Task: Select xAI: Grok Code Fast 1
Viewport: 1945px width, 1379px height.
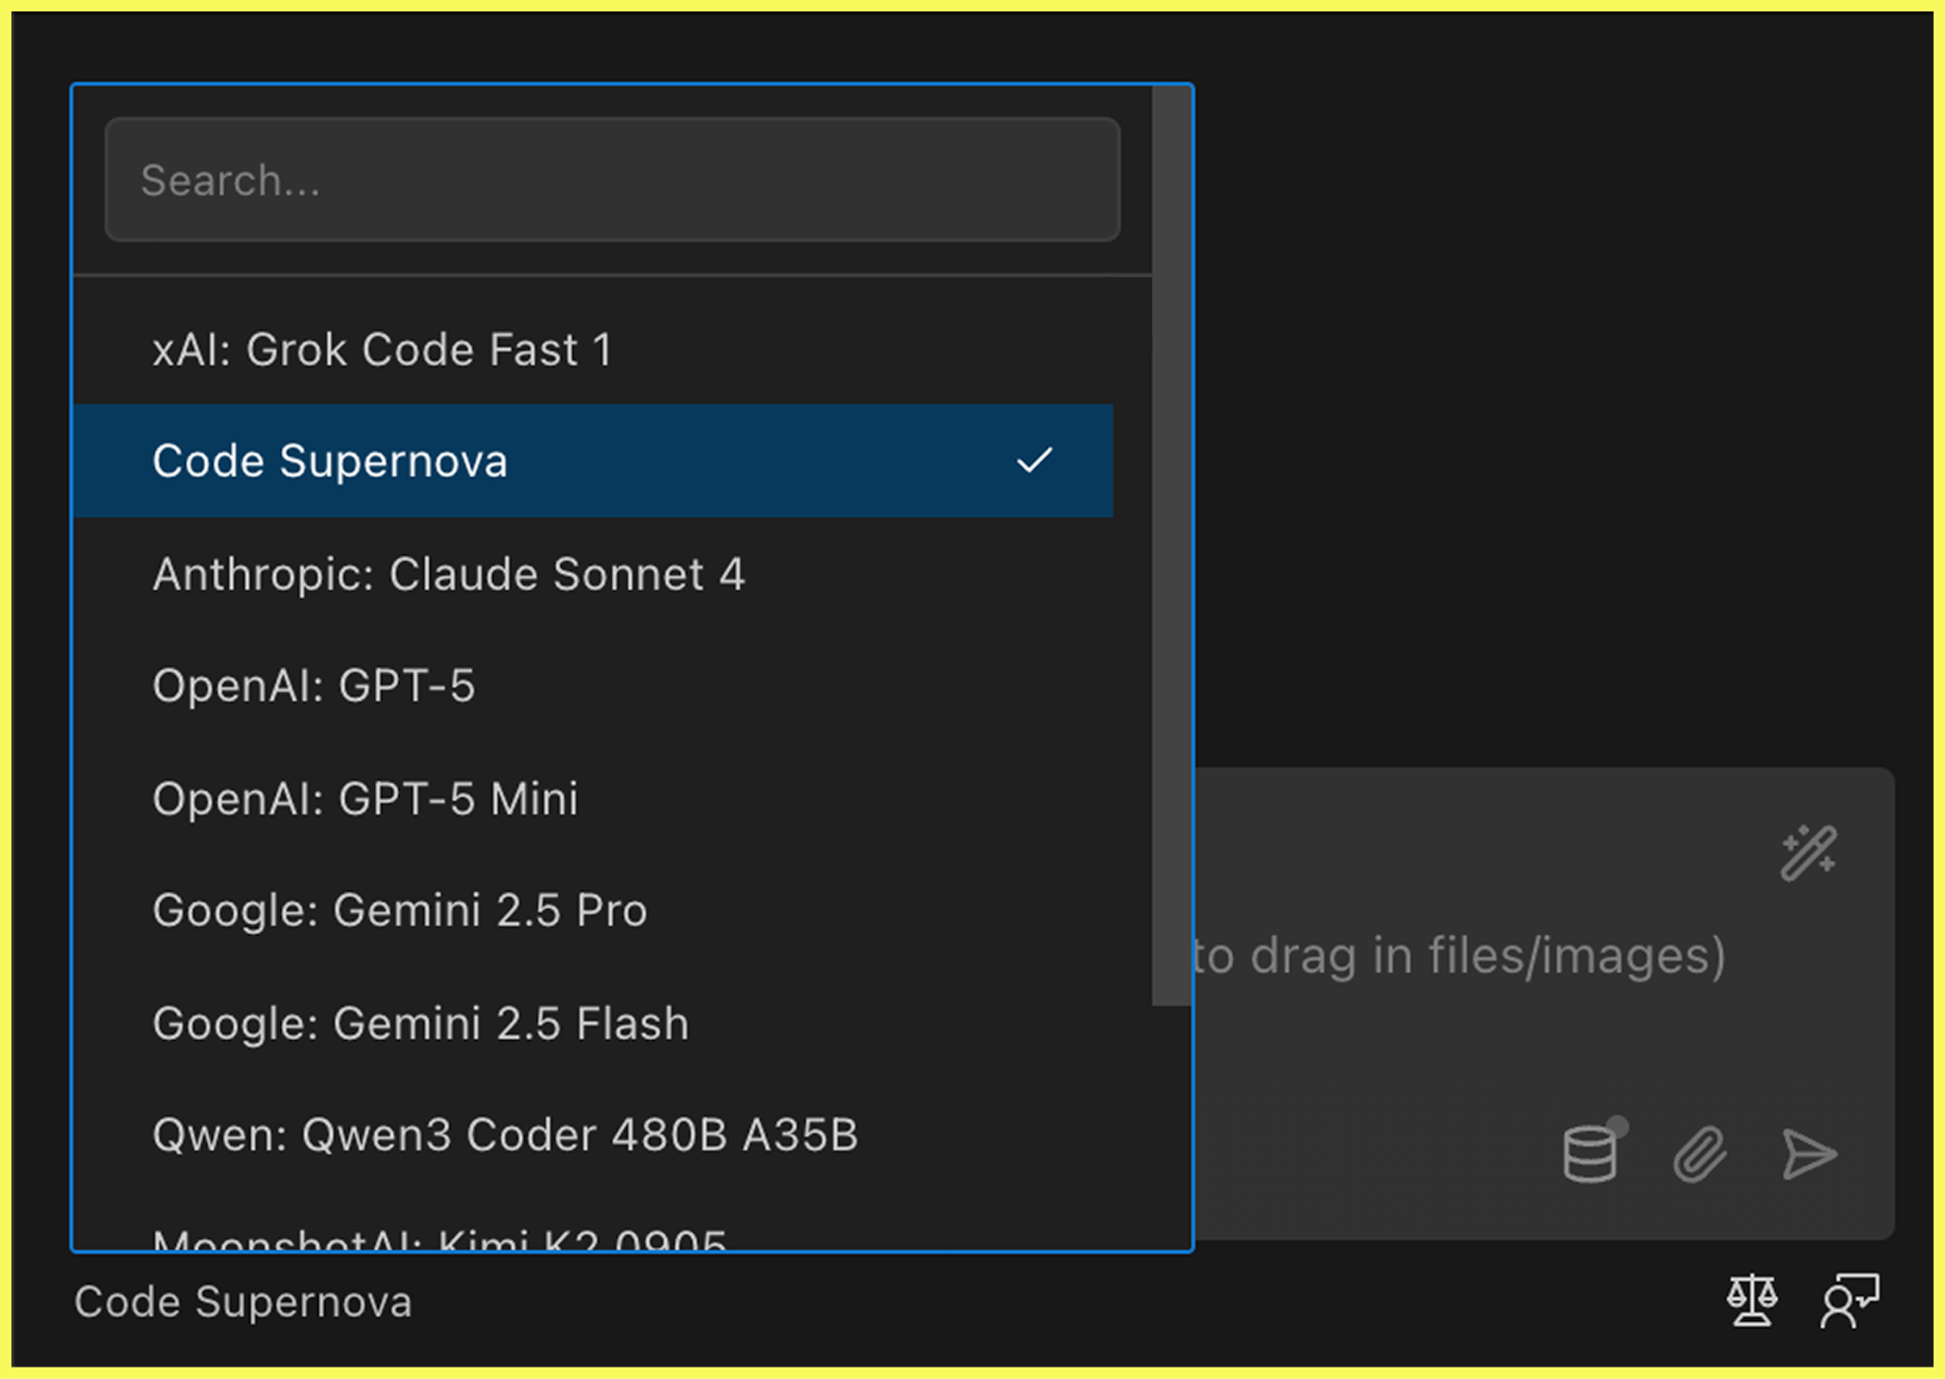Action: [384, 349]
